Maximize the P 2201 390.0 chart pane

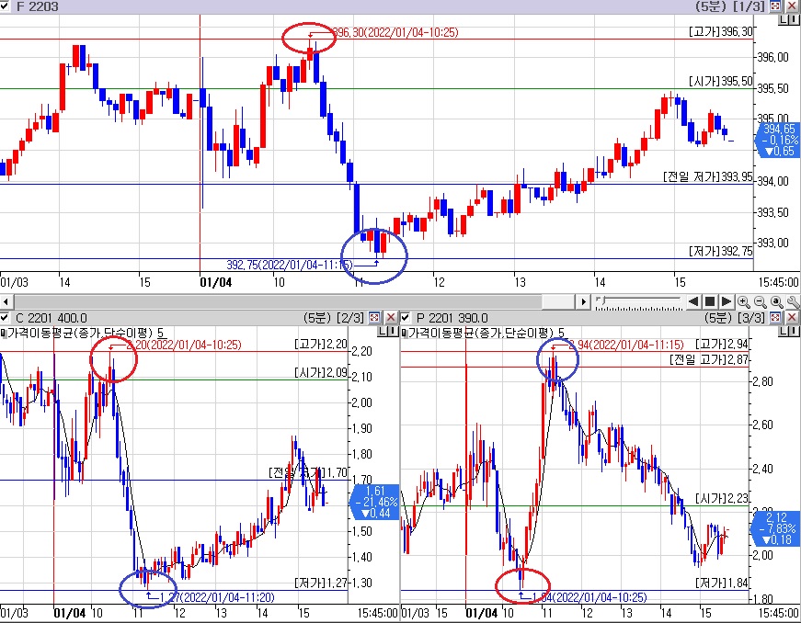coord(775,318)
